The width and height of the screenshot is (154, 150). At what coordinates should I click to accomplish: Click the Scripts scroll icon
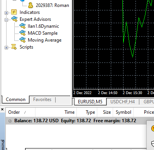[14, 47]
